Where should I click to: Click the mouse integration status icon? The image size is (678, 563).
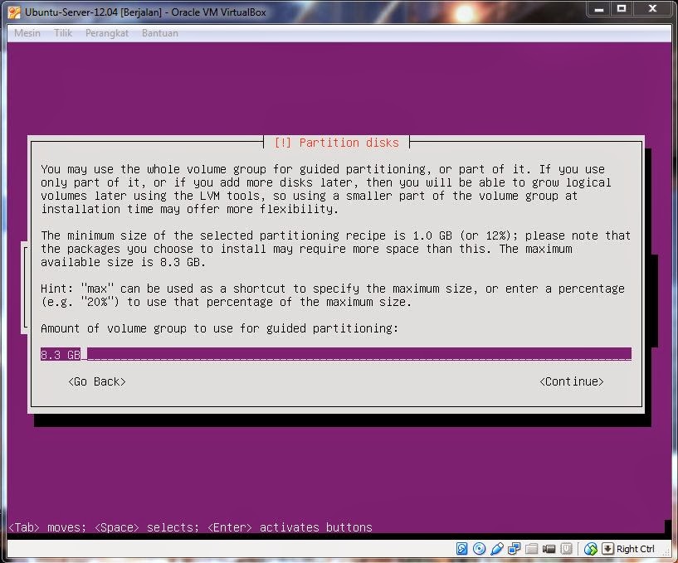coord(591,549)
